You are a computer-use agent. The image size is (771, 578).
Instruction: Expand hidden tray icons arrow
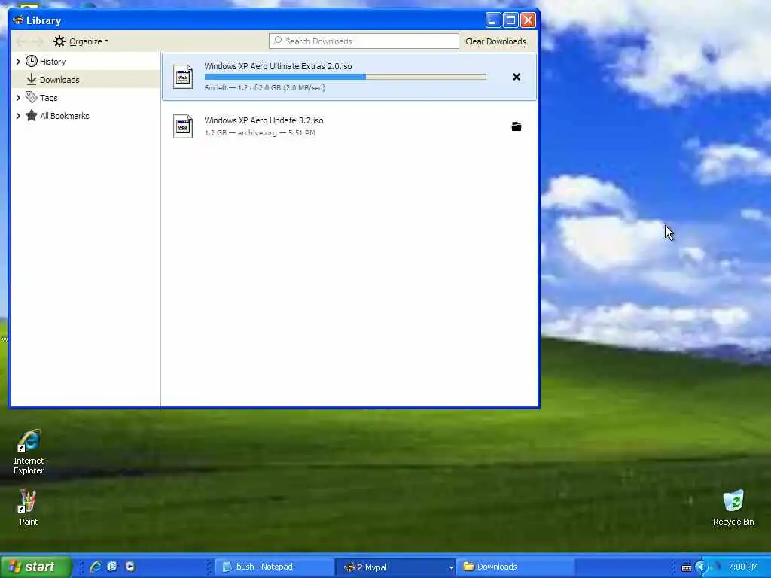tap(701, 567)
